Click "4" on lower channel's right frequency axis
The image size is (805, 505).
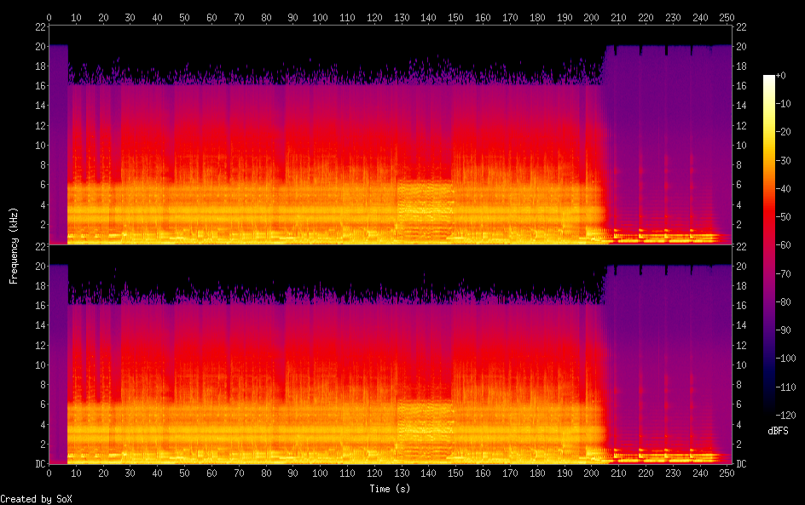[x=738, y=424]
